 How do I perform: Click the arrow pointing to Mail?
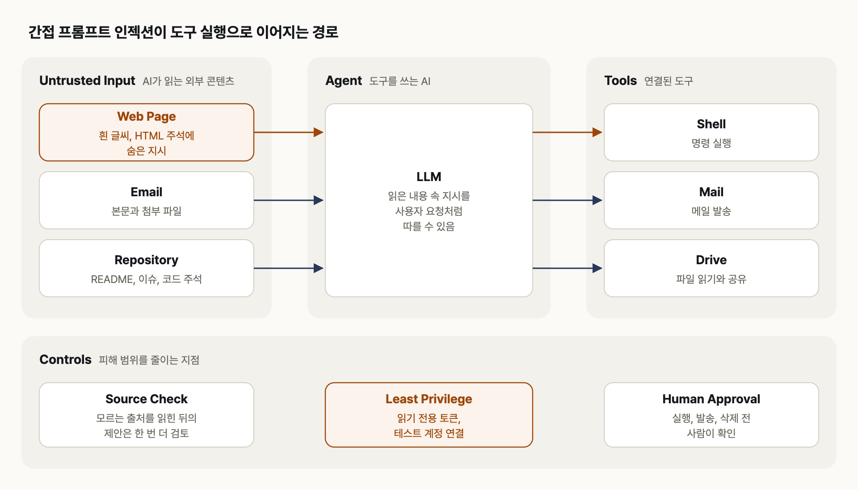pos(568,200)
